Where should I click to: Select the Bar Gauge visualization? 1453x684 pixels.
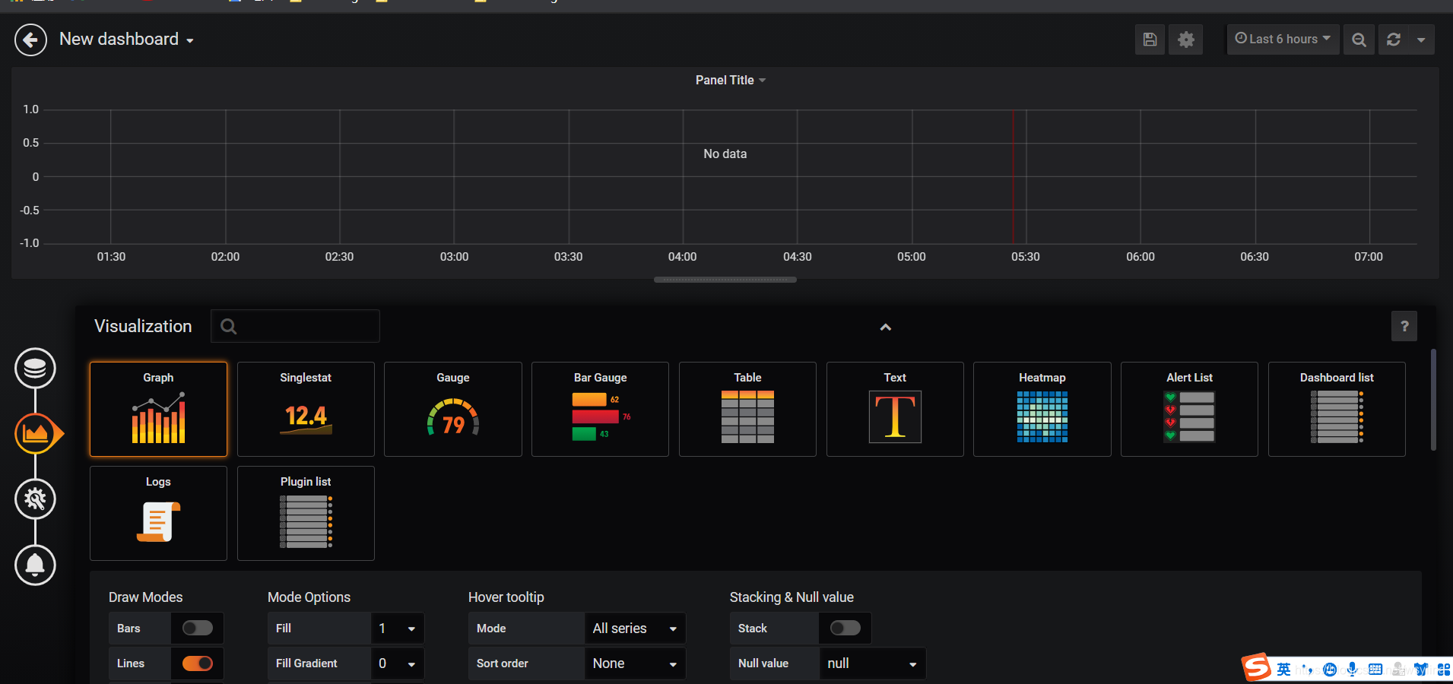pyautogui.click(x=601, y=409)
